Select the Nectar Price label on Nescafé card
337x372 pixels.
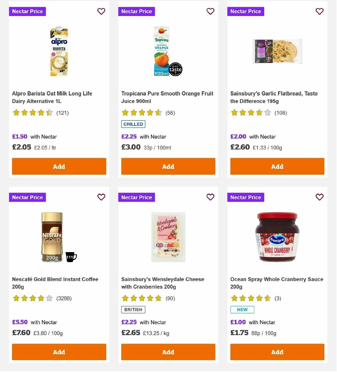pyautogui.click(x=27, y=197)
